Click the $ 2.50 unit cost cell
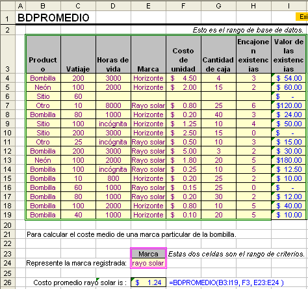Screen dimensions: 308x289 coord(183,133)
